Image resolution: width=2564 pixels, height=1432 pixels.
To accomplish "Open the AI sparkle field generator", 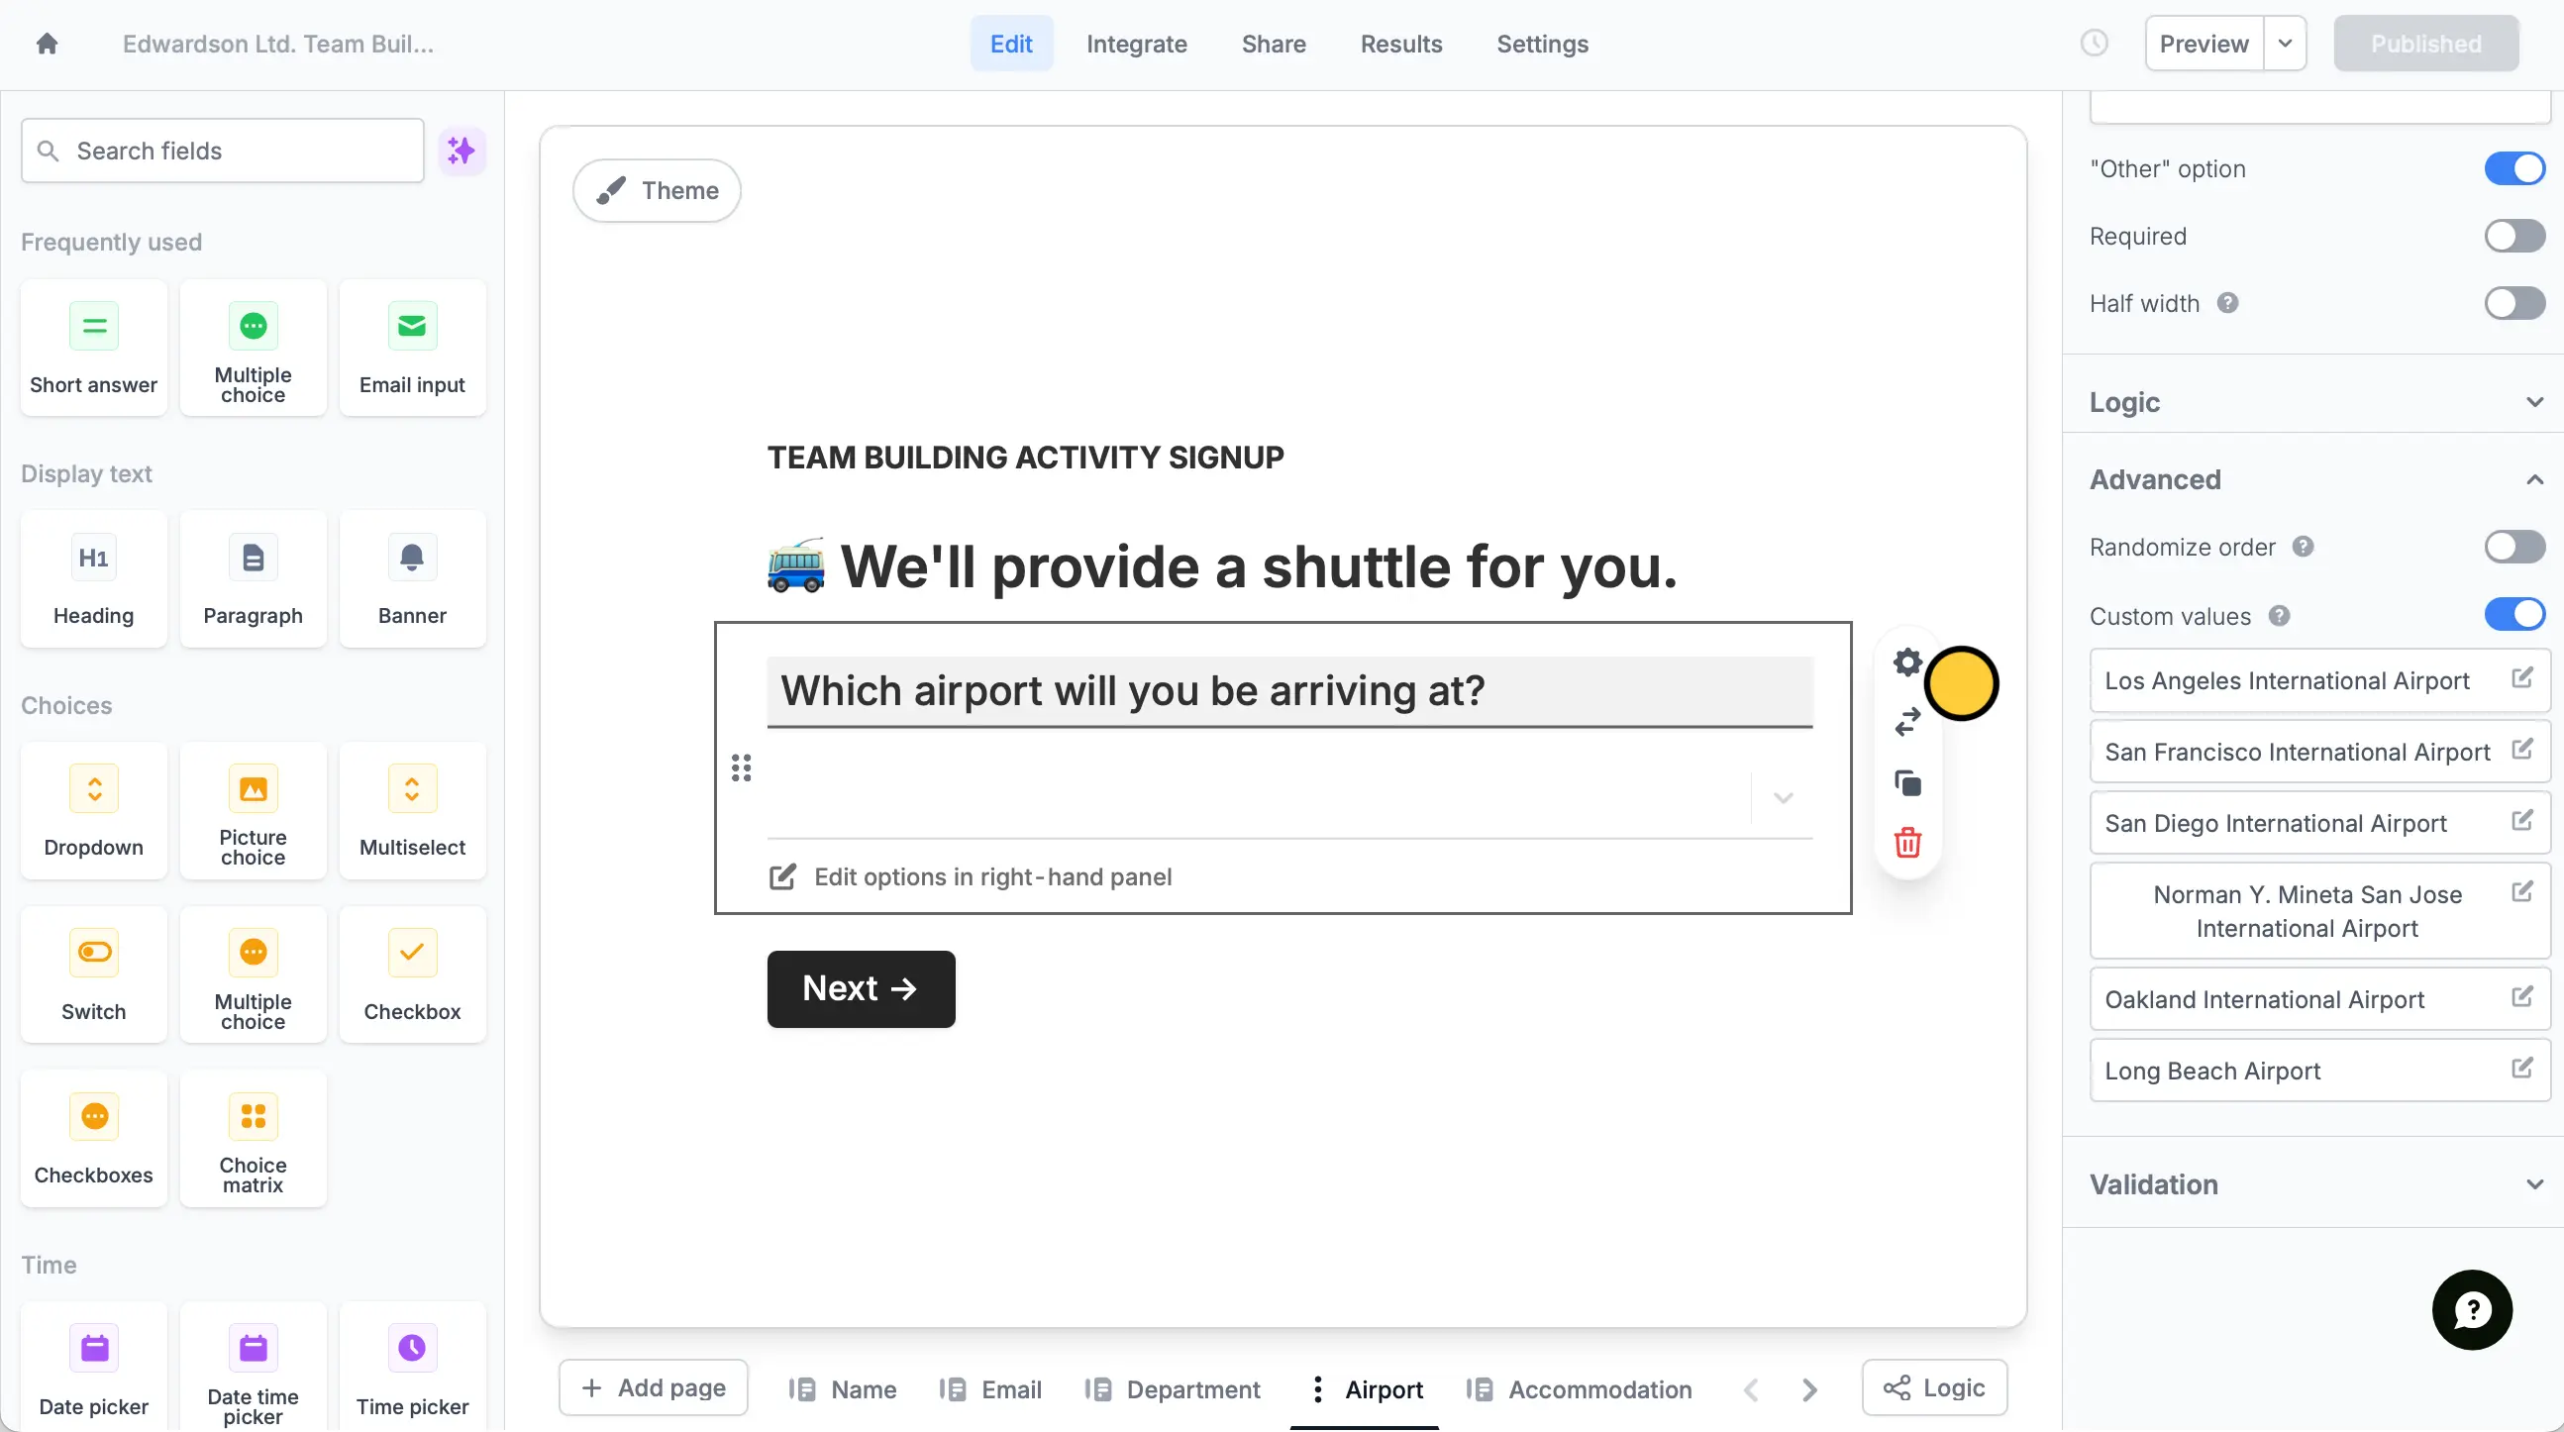I will [462, 152].
